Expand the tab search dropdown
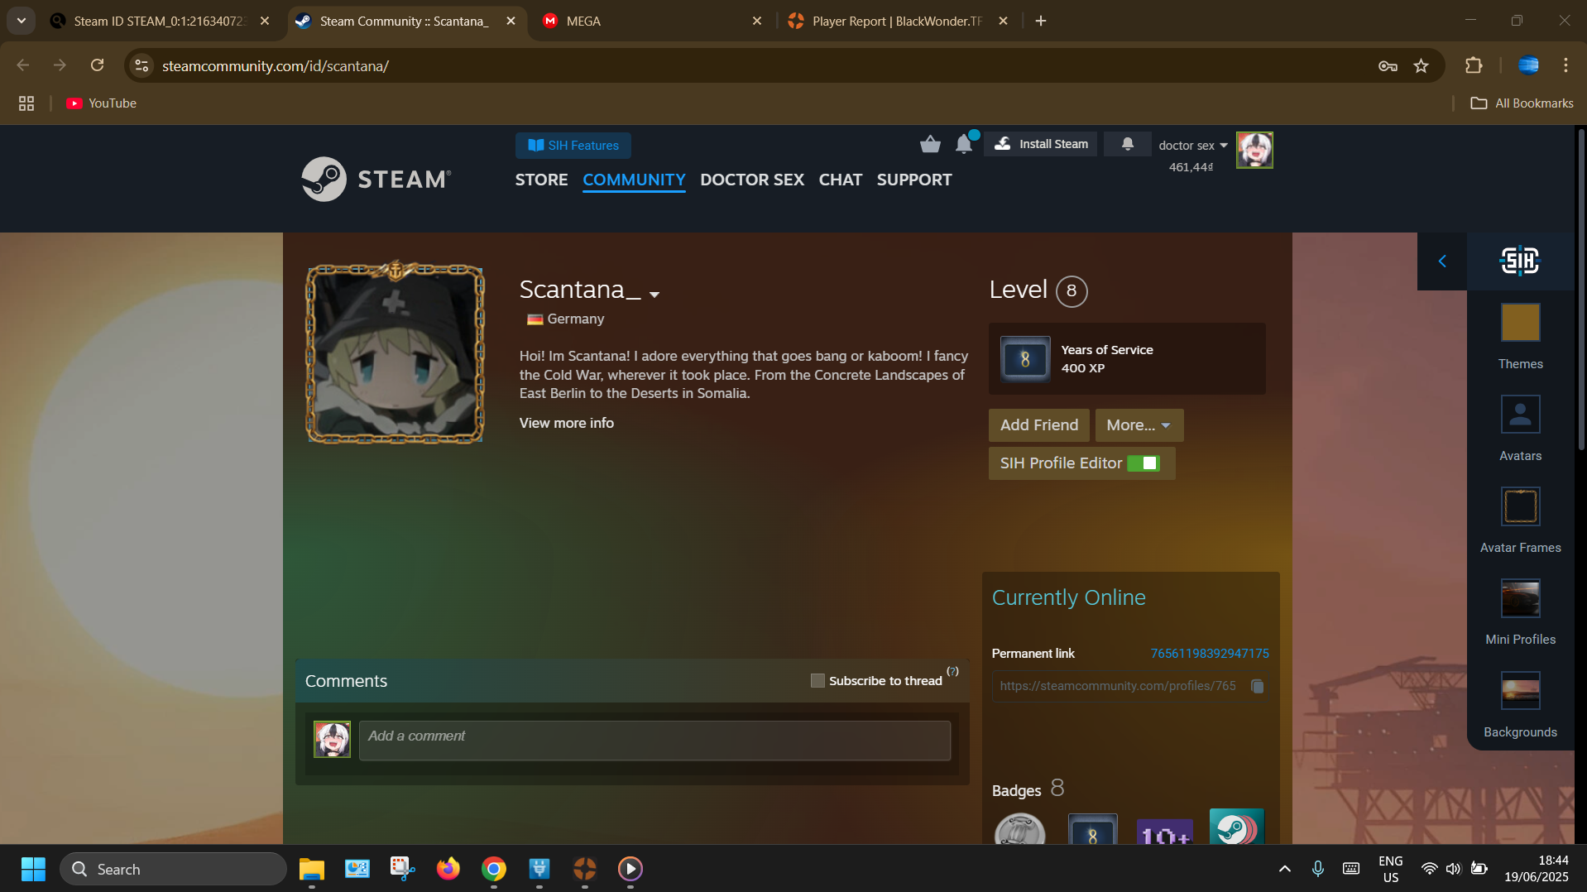 coord(21,21)
